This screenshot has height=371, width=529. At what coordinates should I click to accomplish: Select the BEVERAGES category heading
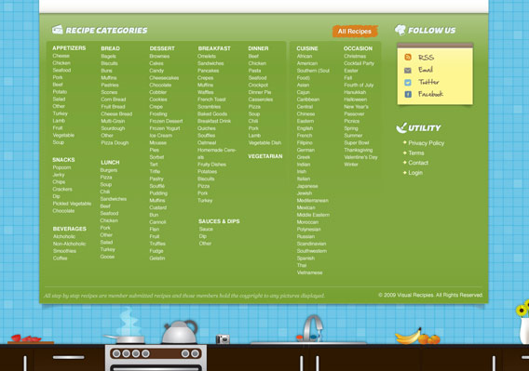pos(70,229)
